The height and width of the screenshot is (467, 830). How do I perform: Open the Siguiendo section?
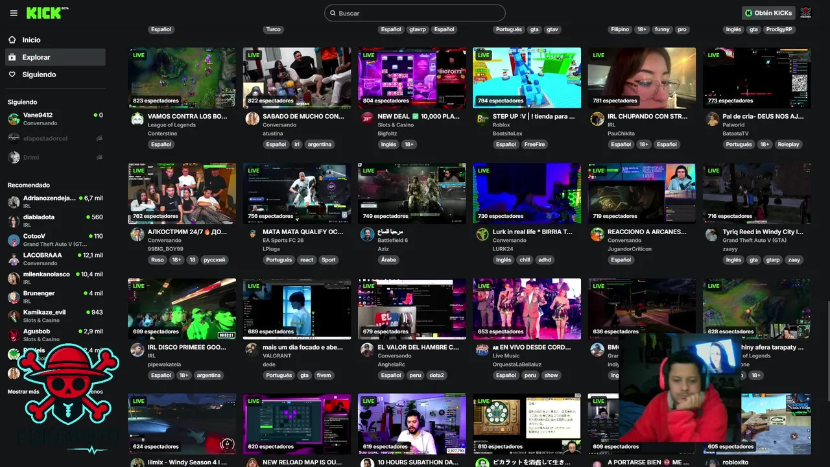point(55,75)
